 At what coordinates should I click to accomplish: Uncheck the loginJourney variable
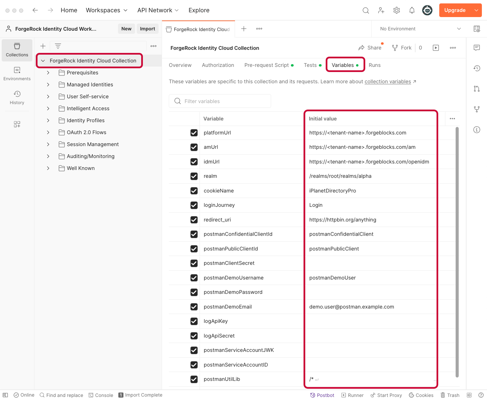(194, 205)
